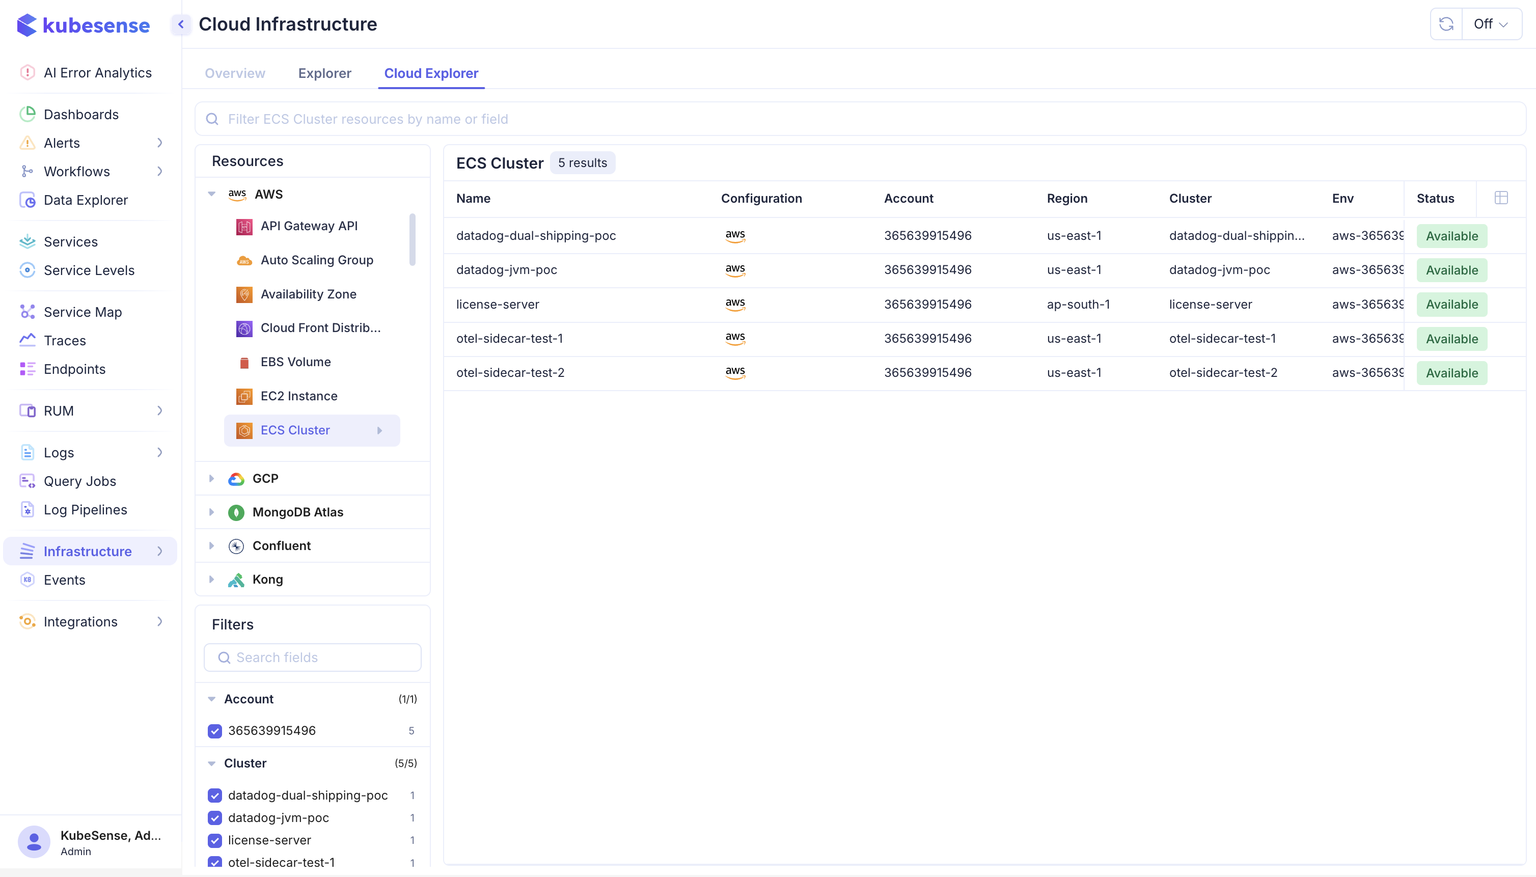Select the Cloud Explorer tab
Viewport: 1536px width, 877px height.
[x=431, y=73]
